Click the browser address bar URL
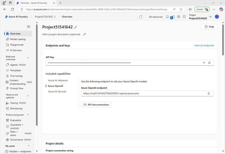 click(97, 9)
